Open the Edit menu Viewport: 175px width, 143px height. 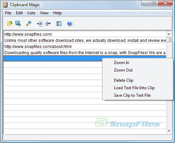pos(19,13)
